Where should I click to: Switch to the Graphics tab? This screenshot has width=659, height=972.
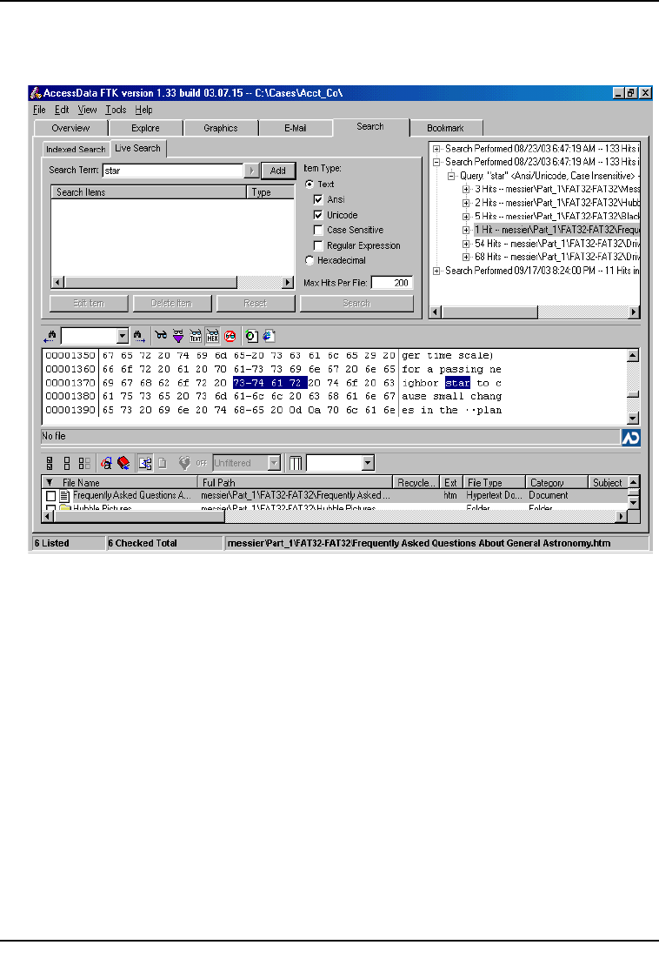click(x=221, y=128)
